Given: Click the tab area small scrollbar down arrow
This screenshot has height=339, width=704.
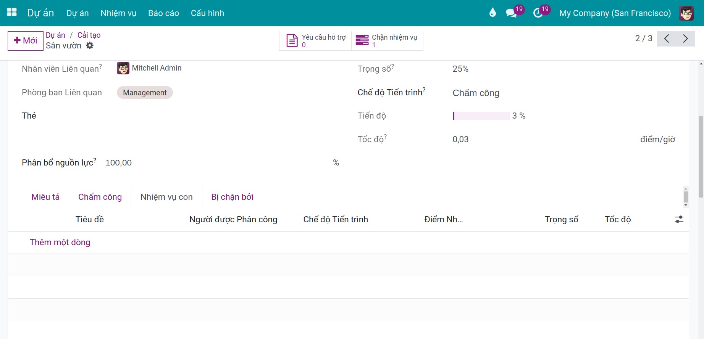Looking at the screenshot, I should tap(686, 206).
